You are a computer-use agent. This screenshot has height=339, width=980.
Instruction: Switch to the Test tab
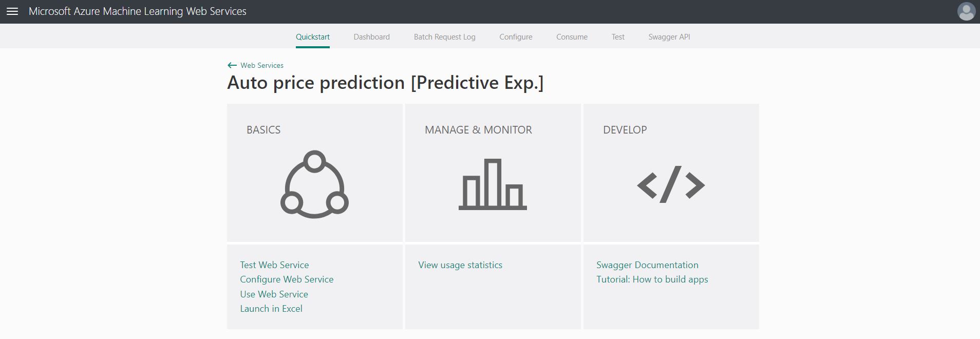[x=618, y=37]
